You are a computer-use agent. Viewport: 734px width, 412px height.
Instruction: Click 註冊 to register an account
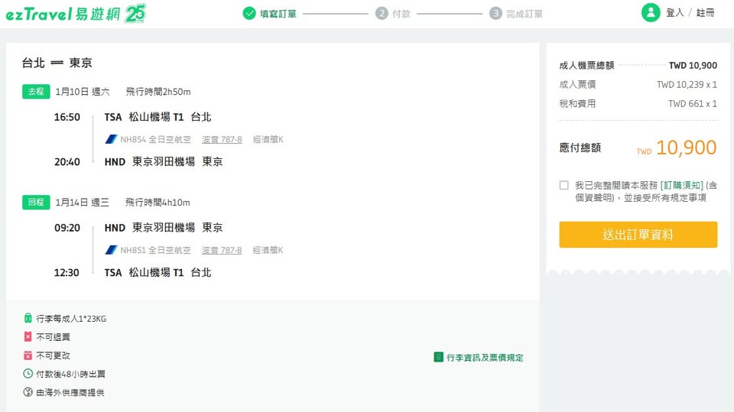(705, 13)
